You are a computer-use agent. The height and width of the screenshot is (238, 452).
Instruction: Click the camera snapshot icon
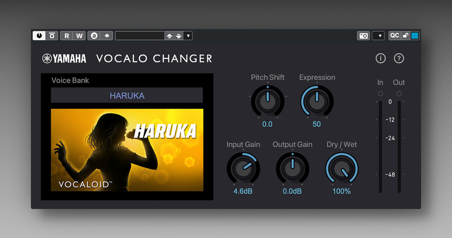point(364,36)
